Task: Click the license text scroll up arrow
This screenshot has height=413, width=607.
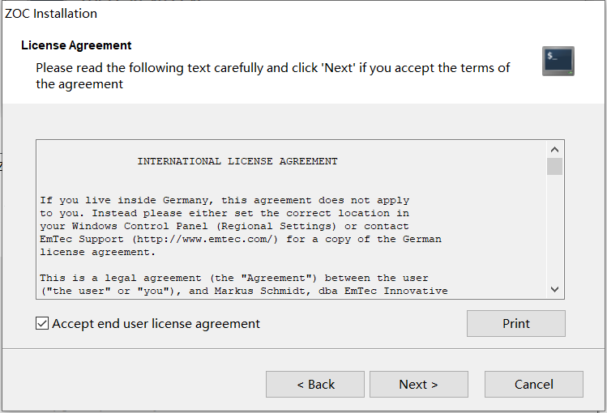Action: (555, 150)
